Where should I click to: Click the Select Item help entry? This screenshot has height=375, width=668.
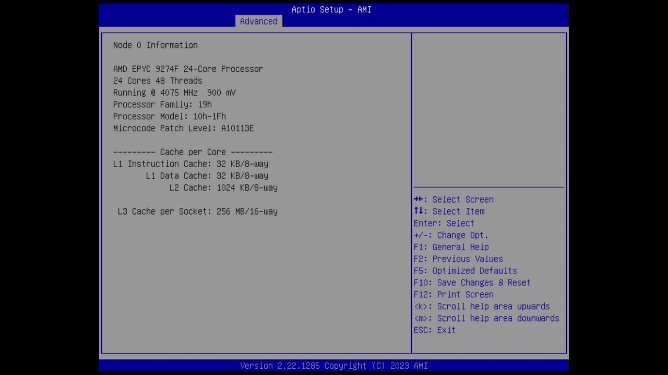tap(449, 211)
